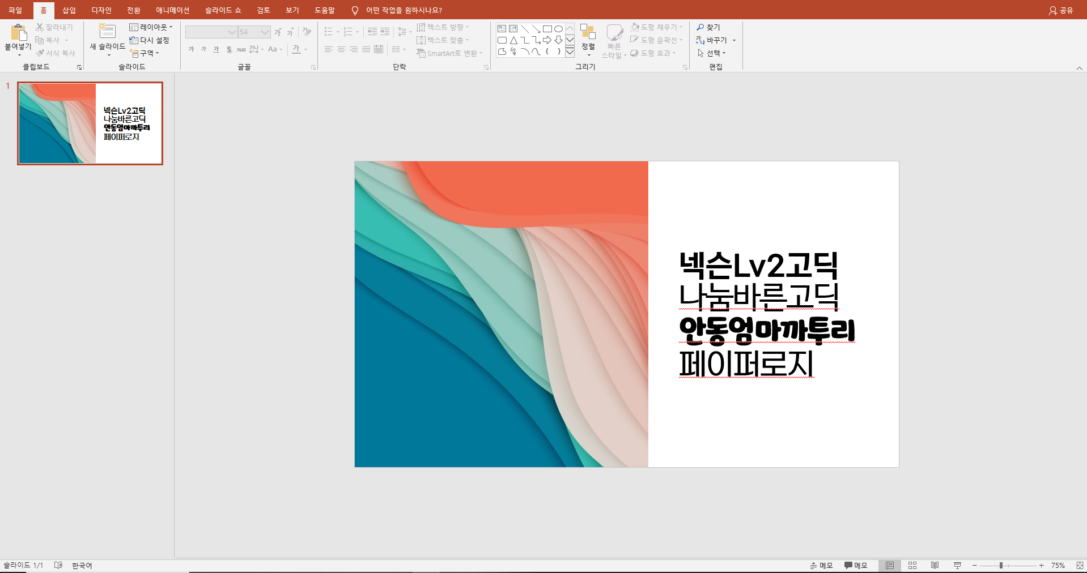Click the Tell Me search box lightbulb
Image resolution: width=1087 pixels, height=573 pixels.
point(355,10)
